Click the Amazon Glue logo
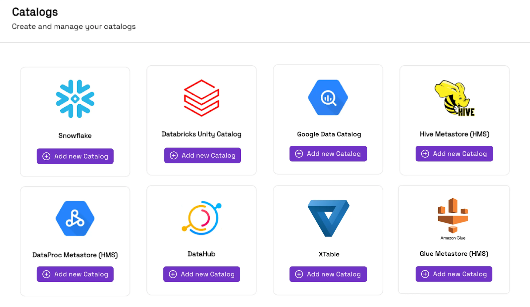The height and width of the screenshot is (307, 530). click(x=453, y=219)
